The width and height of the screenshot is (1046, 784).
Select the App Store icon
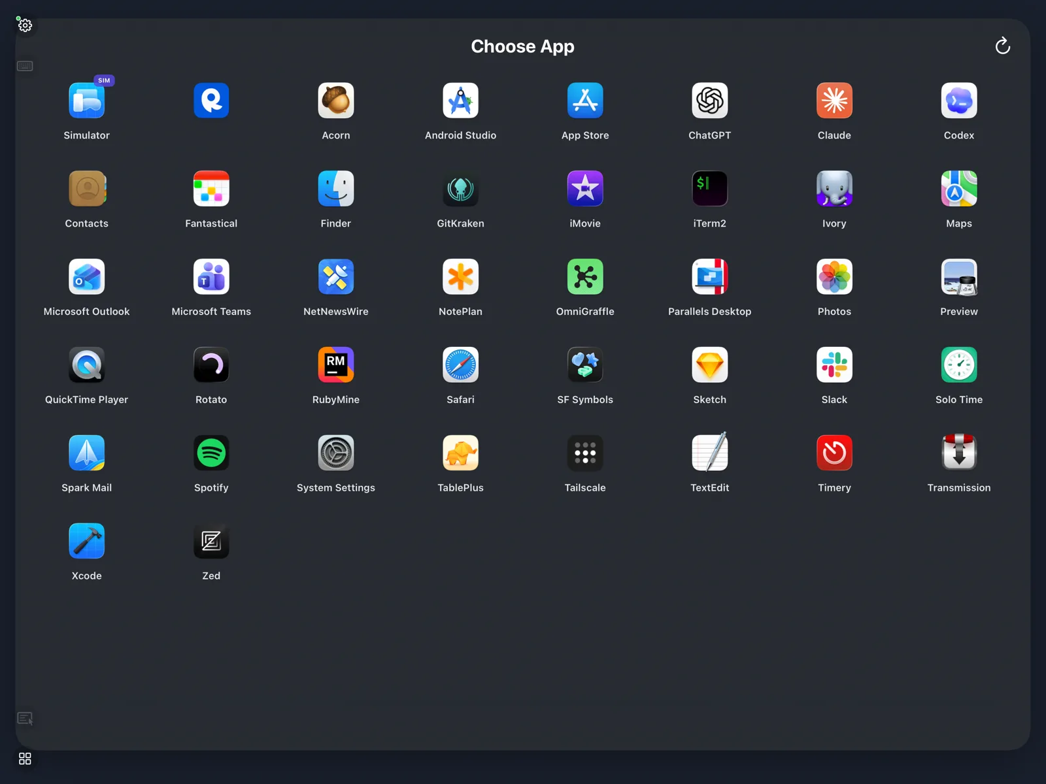pos(585,101)
